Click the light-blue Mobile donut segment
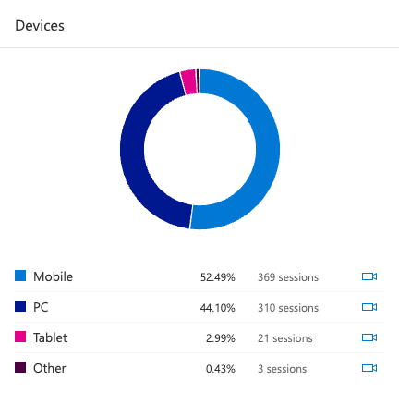This screenshot has width=399, height=405. (267, 148)
